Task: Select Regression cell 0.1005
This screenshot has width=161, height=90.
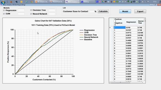Action: pyautogui.click(x=131, y=64)
